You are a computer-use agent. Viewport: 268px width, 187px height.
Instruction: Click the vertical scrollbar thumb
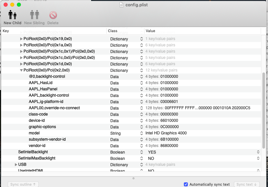click(x=264, y=111)
